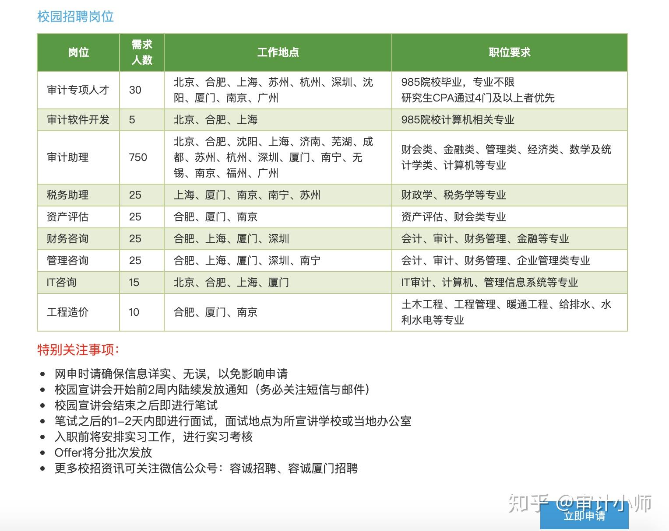Select the 工程造价 position cell
The image size is (669, 531).
78,312
